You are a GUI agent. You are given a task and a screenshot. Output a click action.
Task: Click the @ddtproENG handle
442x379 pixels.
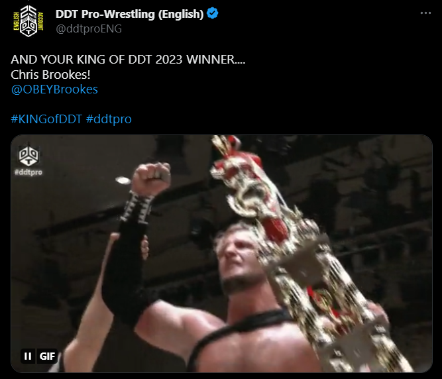point(89,28)
